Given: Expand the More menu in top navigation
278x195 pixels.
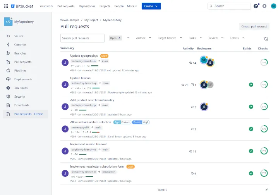Looking at the screenshot, I should click(132, 6).
